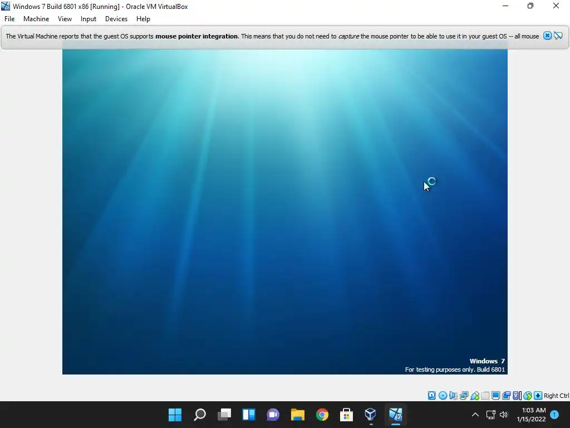Open the Input menu
This screenshot has width=570, height=428.
pyautogui.click(x=89, y=19)
